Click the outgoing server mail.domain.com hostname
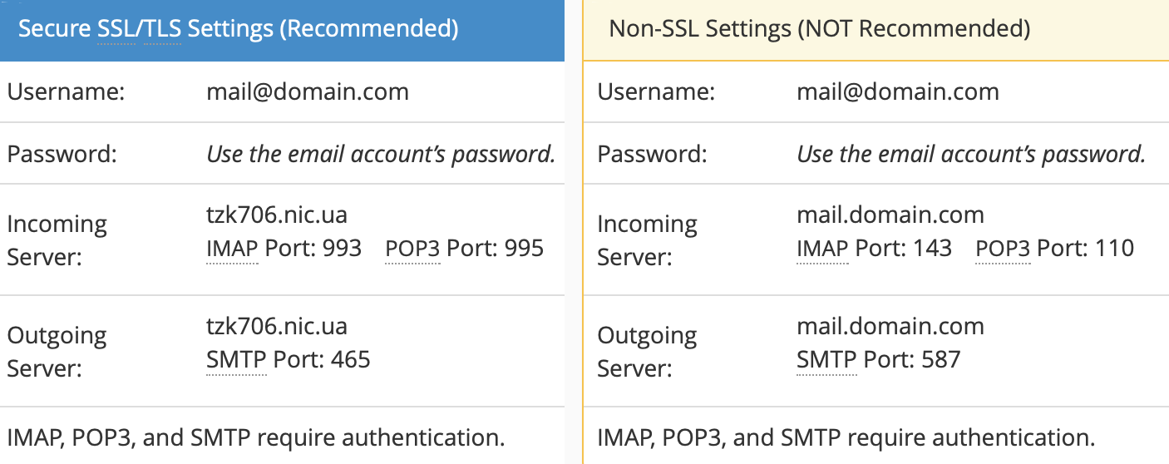Image resolution: width=1169 pixels, height=464 pixels. coord(890,326)
